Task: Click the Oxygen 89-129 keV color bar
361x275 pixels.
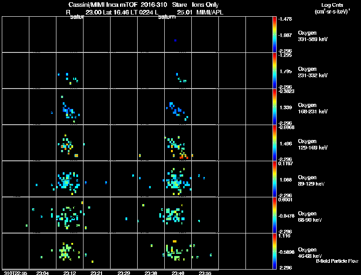Action: 274,179
